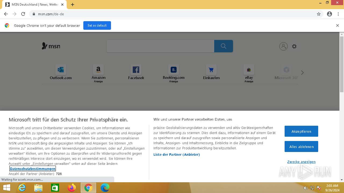Set Chrome as default browser

click(97, 25)
